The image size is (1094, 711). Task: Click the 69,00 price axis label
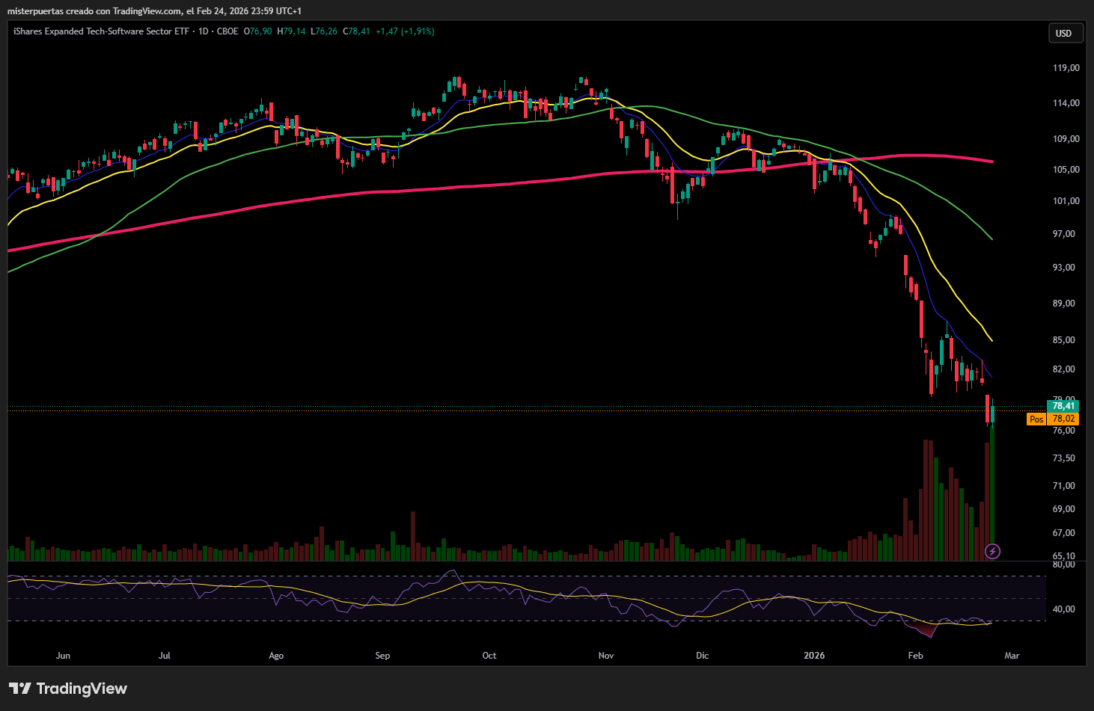coord(1063,509)
